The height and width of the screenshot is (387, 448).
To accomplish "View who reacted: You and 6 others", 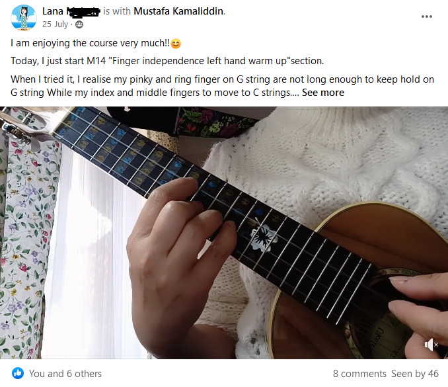I will coord(65,374).
